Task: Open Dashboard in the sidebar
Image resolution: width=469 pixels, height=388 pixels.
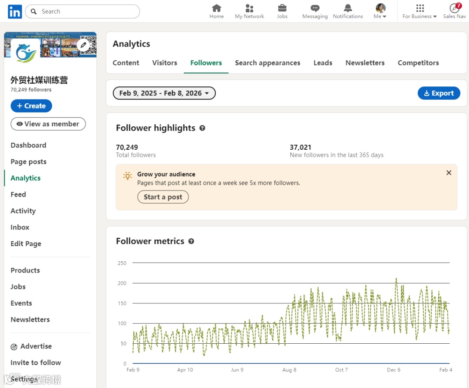Action: click(28, 145)
